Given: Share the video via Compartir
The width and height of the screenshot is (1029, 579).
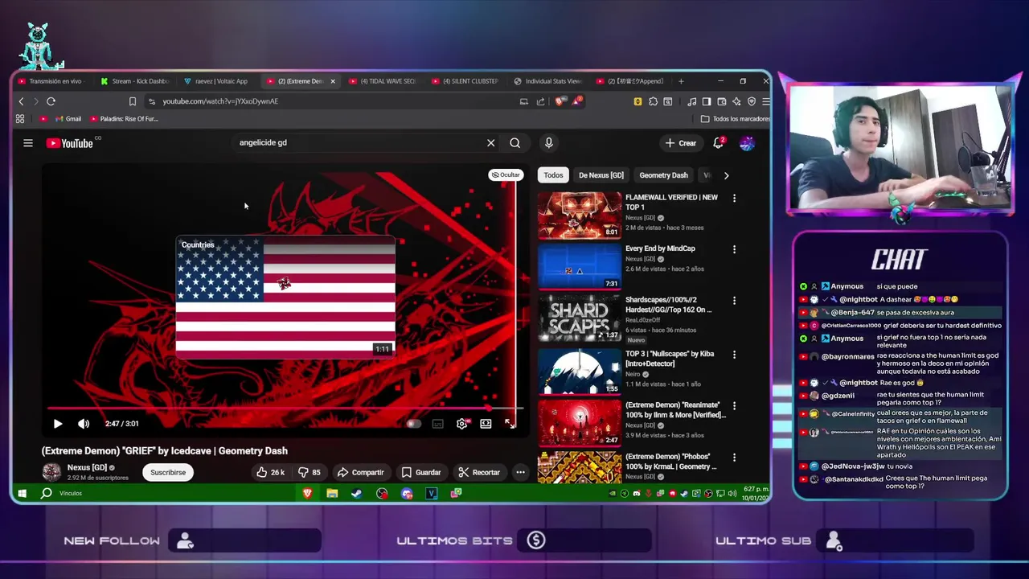Looking at the screenshot, I should [x=360, y=472].
